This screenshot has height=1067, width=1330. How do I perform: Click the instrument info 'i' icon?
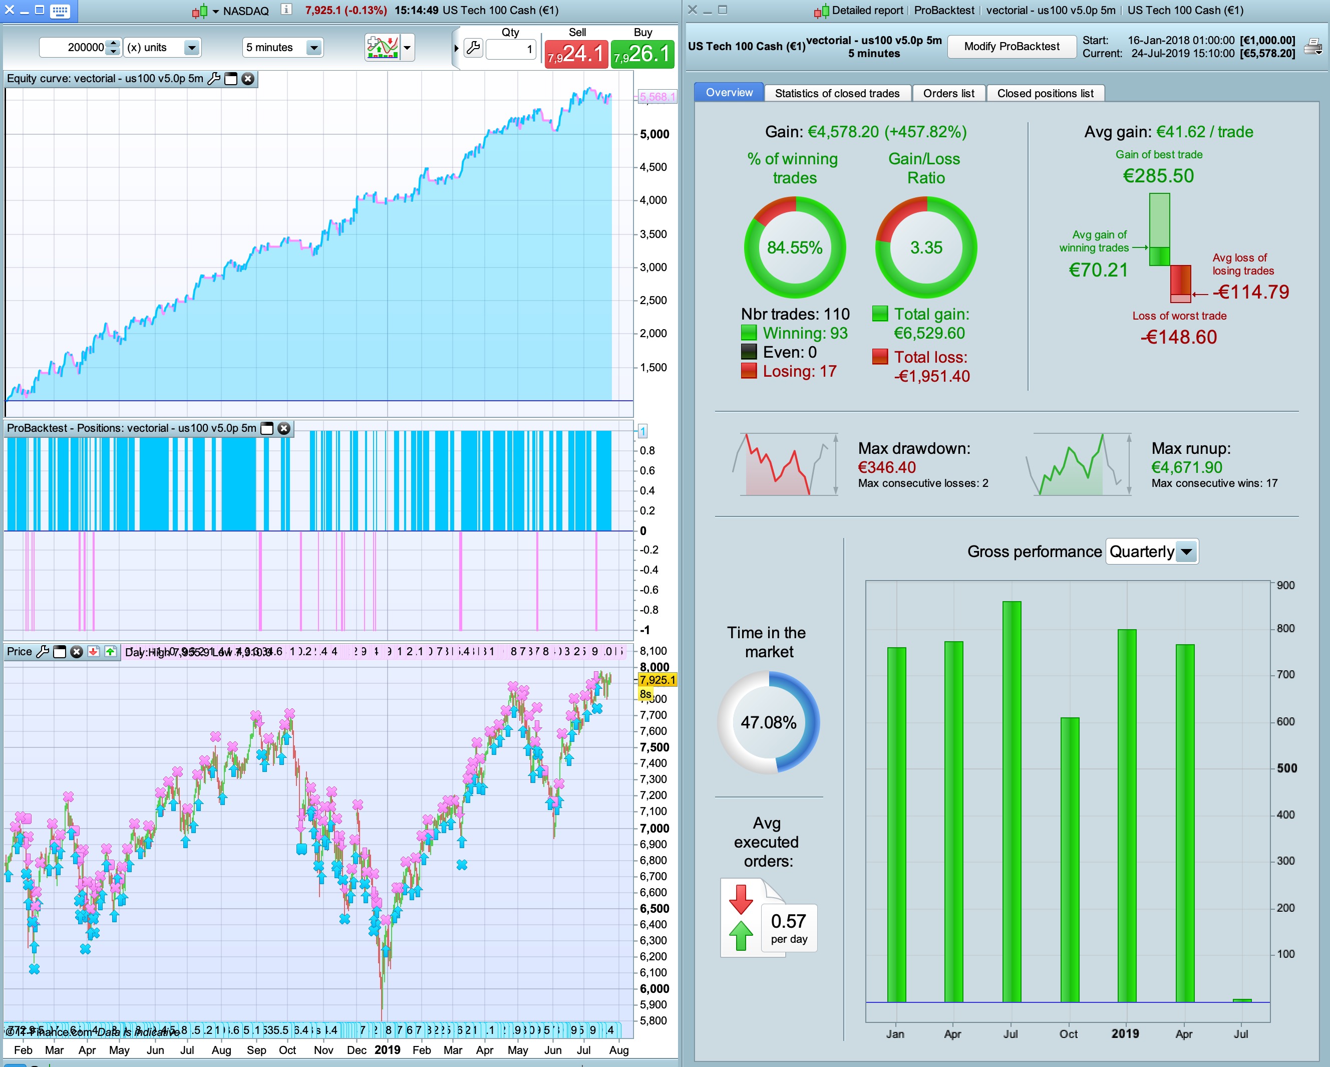pyautogui.click(x=285, y=10)
